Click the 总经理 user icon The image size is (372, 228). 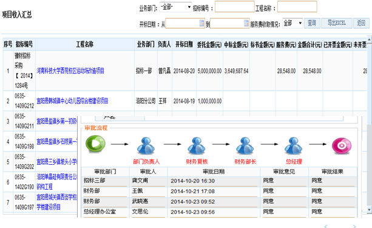point(294,145)
